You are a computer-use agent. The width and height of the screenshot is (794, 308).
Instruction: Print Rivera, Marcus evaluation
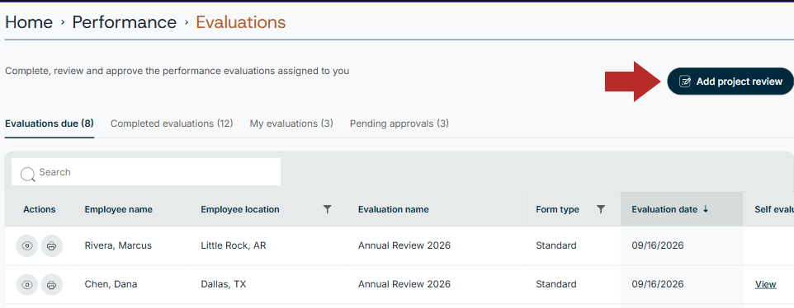[x=52, y=246]
